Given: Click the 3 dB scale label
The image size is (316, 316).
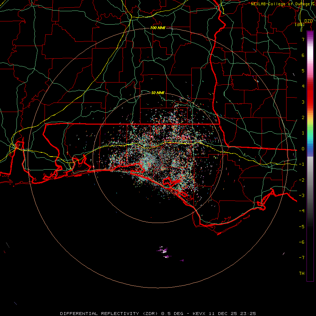Looking at the screenshot, I should coord(303,102).
